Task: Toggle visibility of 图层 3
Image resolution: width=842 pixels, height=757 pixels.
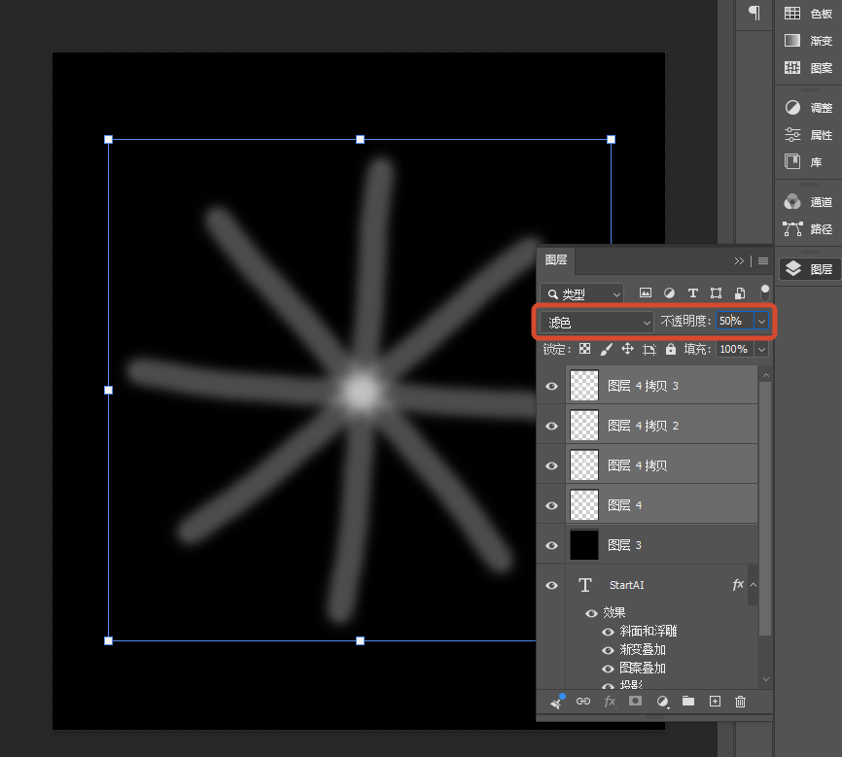Action: [551, 545]
